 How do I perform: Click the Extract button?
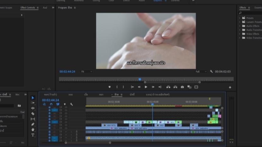(x=175, y=87)
